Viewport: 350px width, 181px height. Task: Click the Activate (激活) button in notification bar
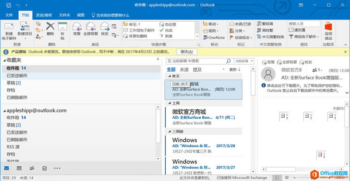coord(187,52)
